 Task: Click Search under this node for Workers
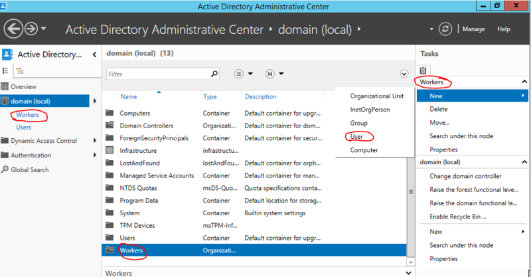[461, 136]
